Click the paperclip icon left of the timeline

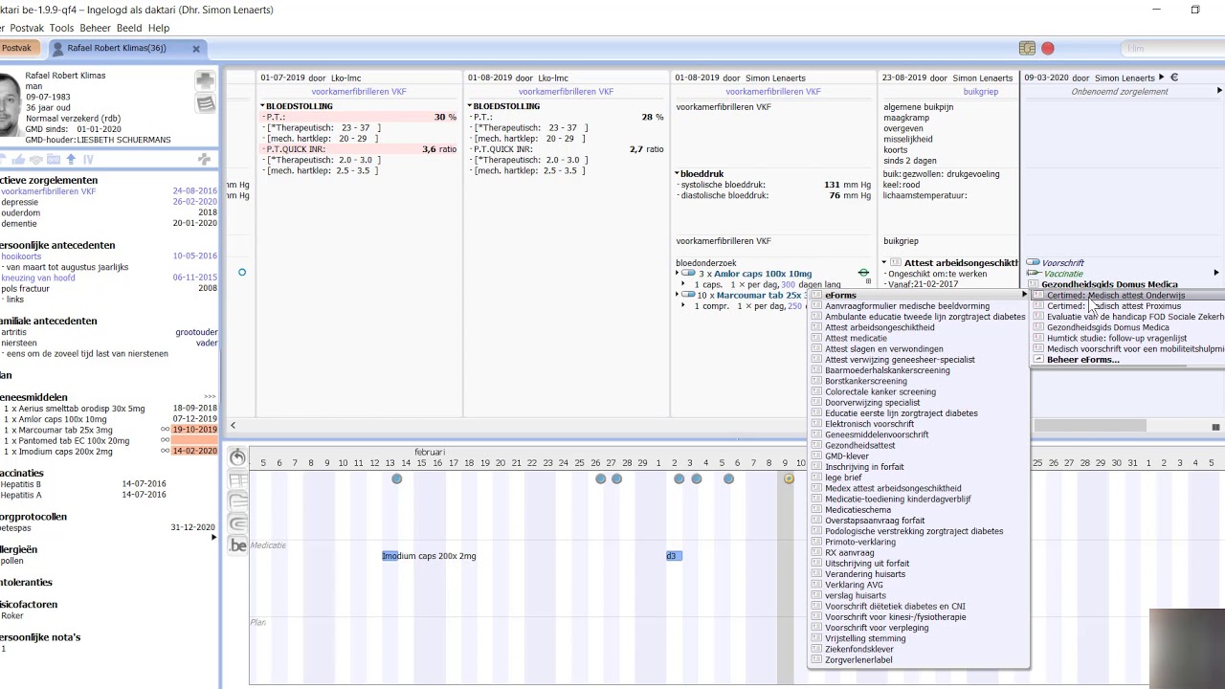coord(238,523)
